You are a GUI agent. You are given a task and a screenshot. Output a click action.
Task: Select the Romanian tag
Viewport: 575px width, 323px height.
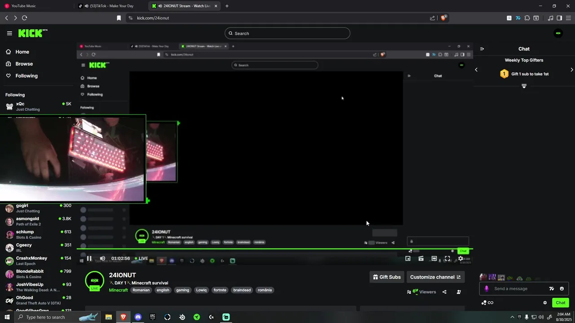point(141,290)
